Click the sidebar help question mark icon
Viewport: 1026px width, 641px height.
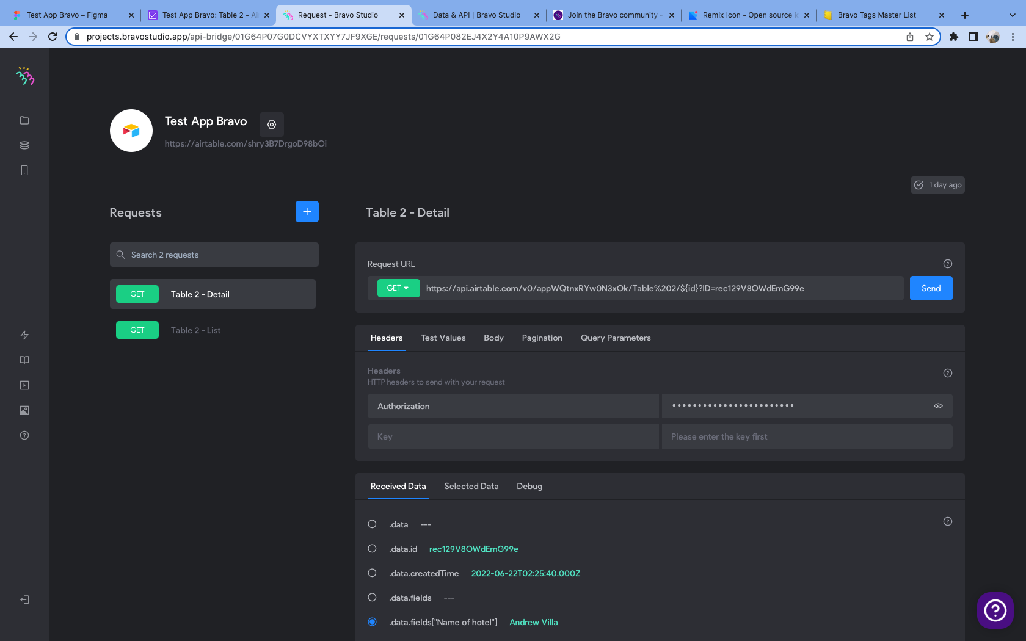point(24,435)
